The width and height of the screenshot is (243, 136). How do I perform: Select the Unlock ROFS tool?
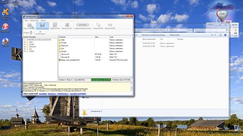tap(98, 26)
